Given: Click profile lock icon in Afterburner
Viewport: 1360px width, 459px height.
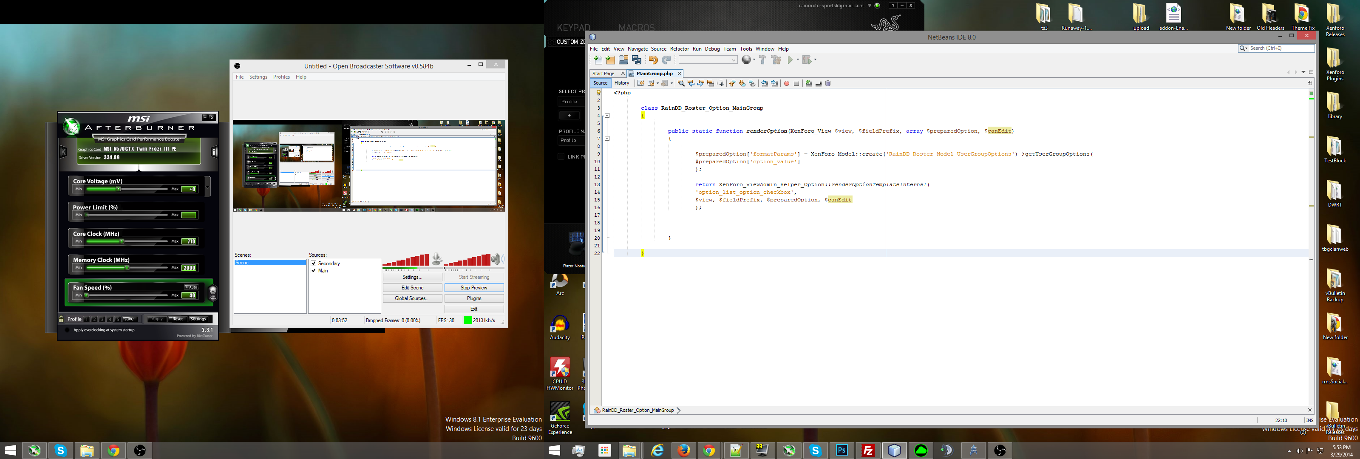Looking at the screenshot, I should point(61,319).
